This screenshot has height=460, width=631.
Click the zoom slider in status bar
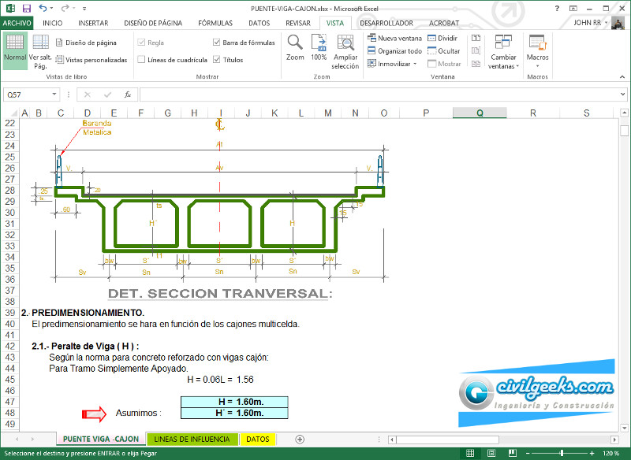pos(562,454)
